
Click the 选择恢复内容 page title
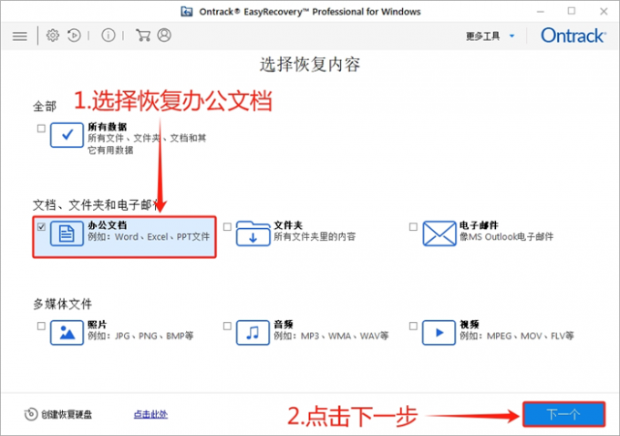click(x=310, y=65)
